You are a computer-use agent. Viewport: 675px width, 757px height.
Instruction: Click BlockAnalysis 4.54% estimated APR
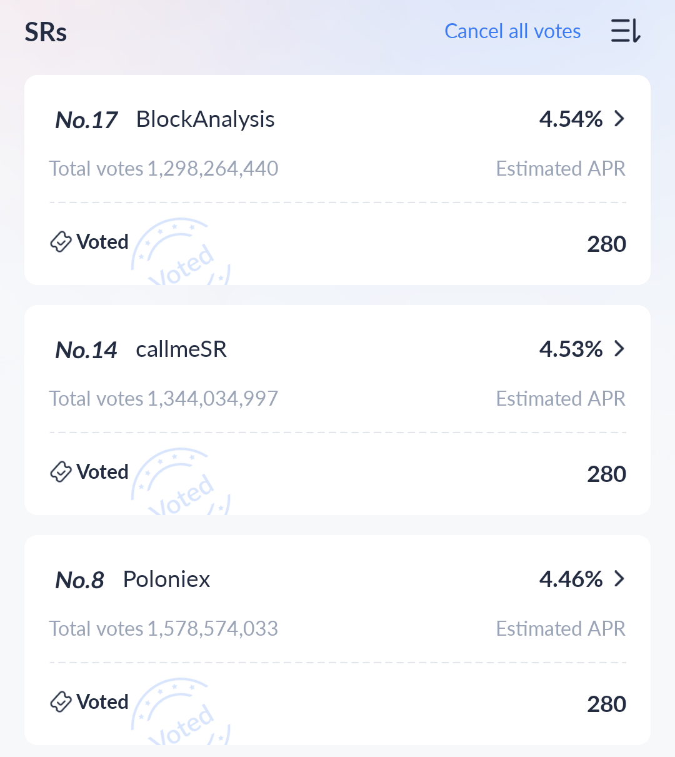[x=571, y=119]
